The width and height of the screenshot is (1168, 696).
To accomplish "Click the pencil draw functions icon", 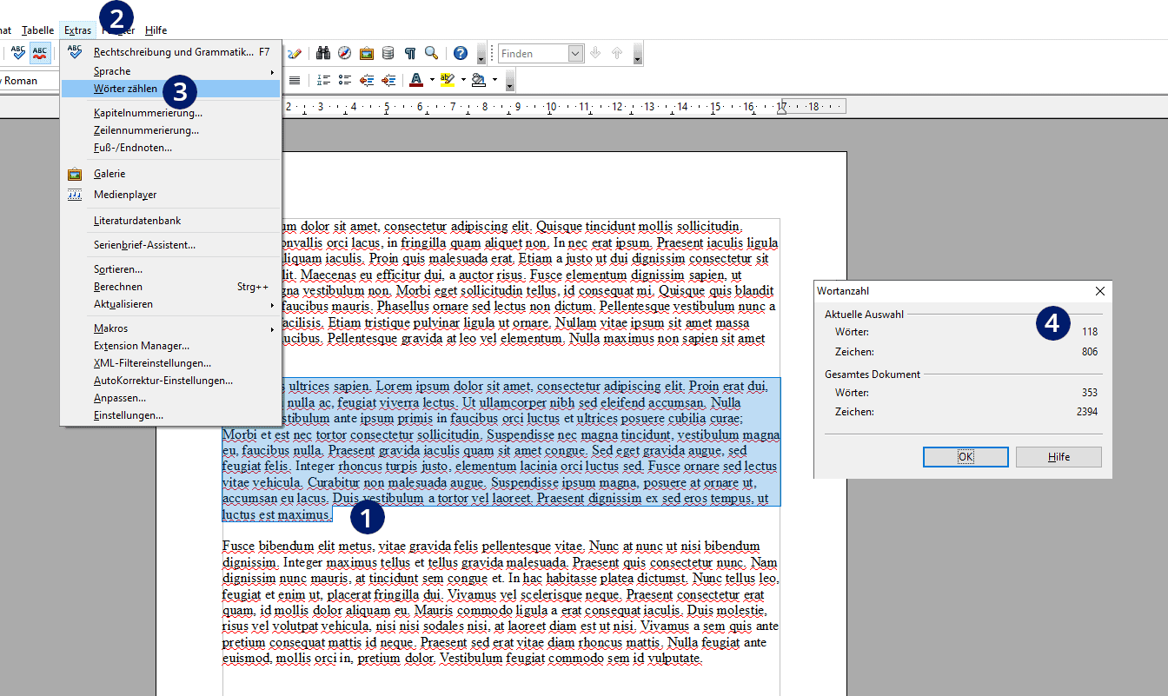I will 295,53.
